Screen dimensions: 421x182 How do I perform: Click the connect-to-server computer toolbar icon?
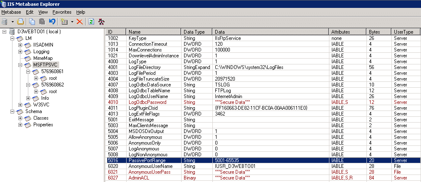pos(5,22)
